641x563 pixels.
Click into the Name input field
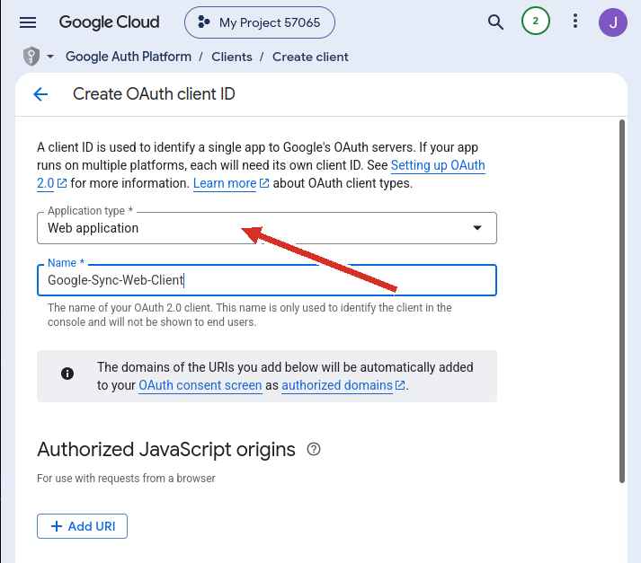tap(267, 280)
